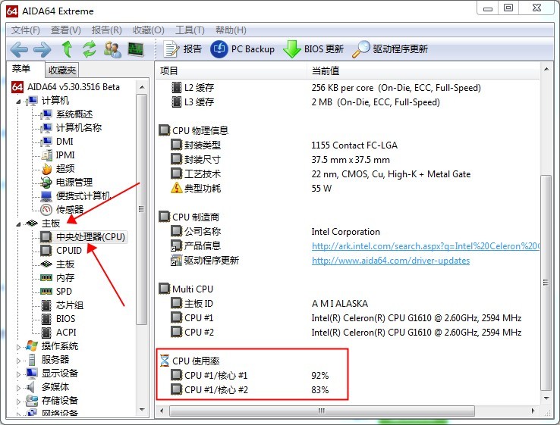Open the aida64.com driver-updates link

(391, 261)
